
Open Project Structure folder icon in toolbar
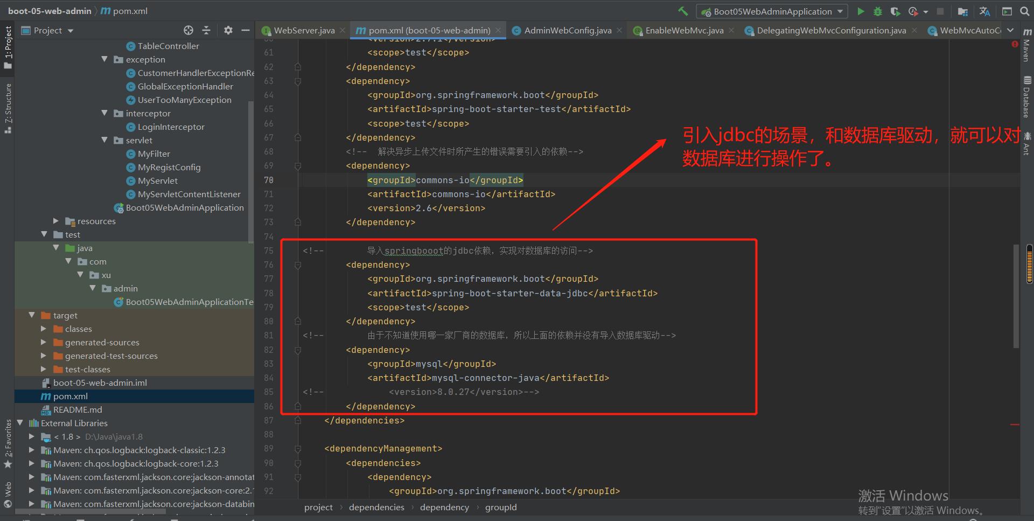[x=963, y=11]
